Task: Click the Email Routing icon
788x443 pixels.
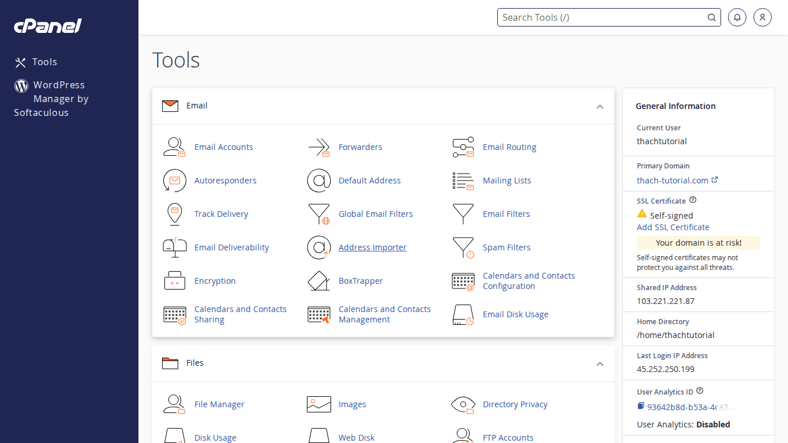Action: 463,147
